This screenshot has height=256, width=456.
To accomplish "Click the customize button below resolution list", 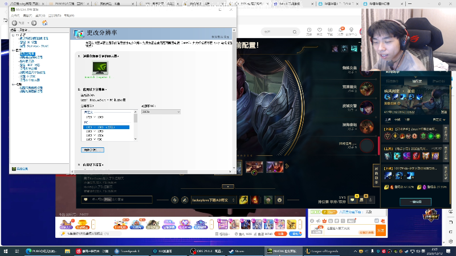I will [x=92, y=150].
